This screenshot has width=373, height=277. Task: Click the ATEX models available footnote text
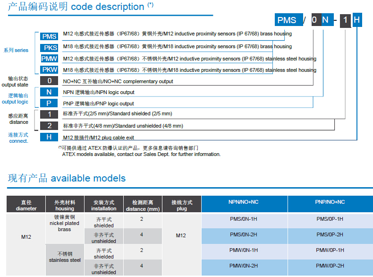coord(141,154)
